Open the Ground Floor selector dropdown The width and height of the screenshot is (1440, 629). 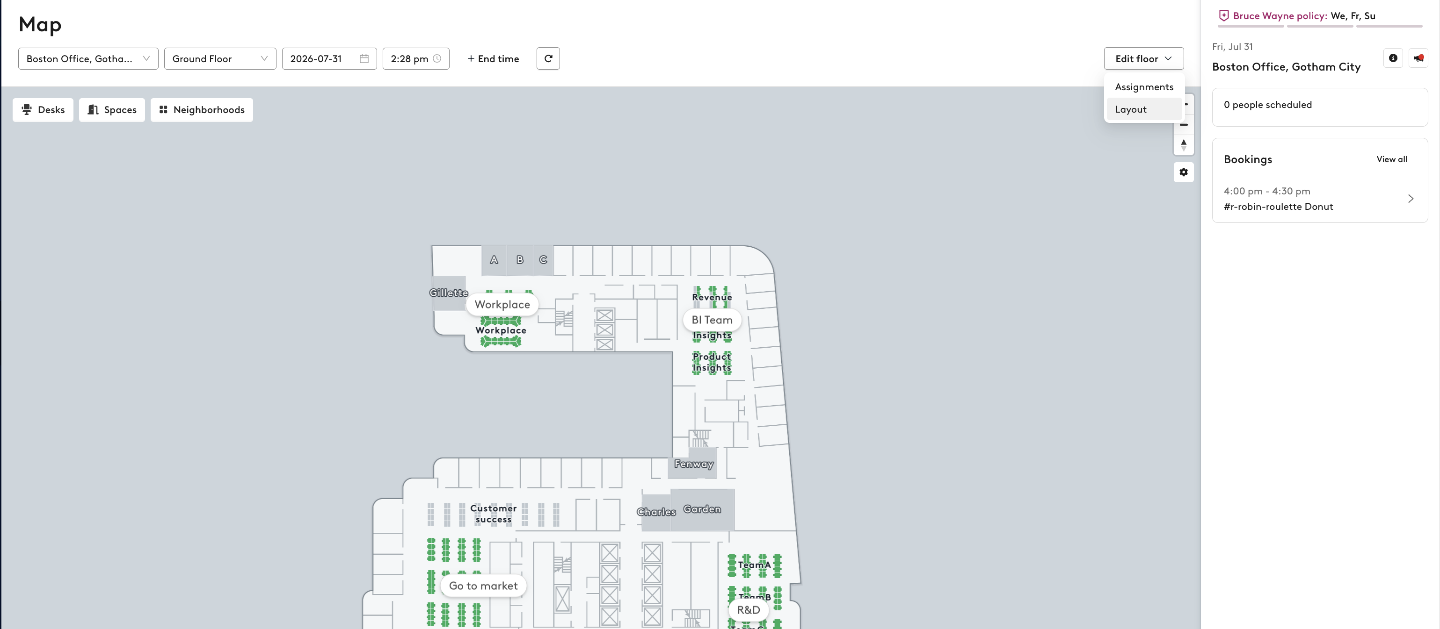click(220, 59)
